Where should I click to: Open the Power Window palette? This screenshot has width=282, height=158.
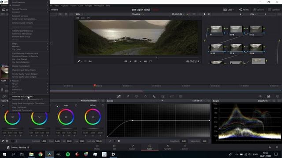tap(137, 97)
